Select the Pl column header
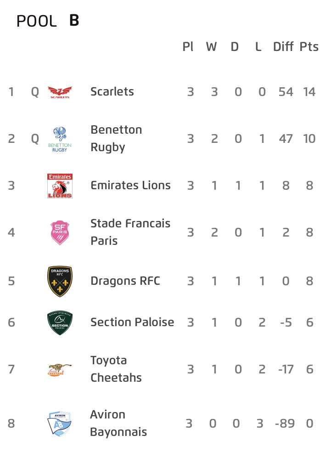This screenshot has width=325, height=452. pos(188,47)
